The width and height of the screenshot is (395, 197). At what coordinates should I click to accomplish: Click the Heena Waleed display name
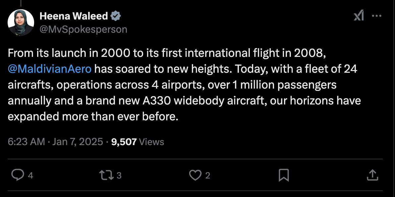click(x=74, y=16)
